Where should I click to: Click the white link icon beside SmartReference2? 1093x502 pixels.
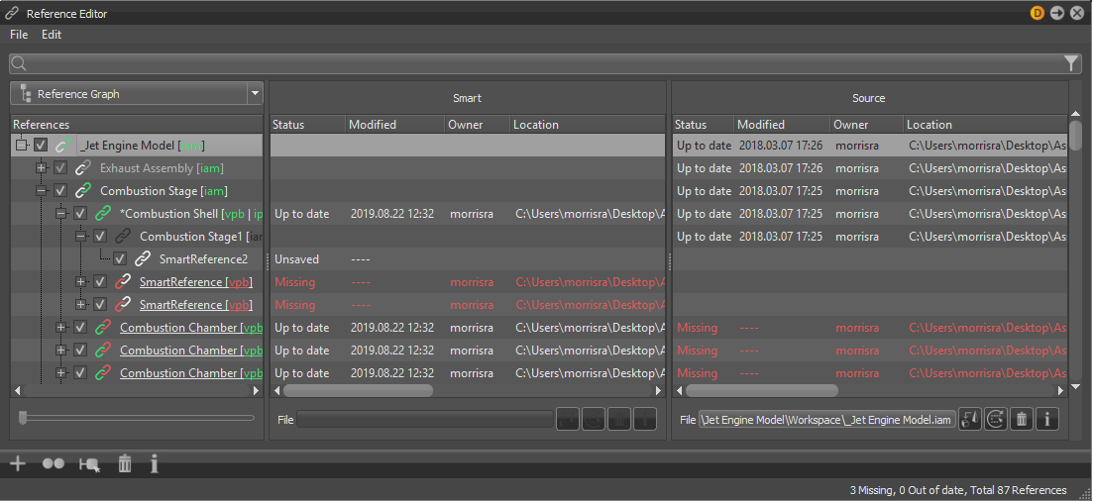[x=143, y=259]
